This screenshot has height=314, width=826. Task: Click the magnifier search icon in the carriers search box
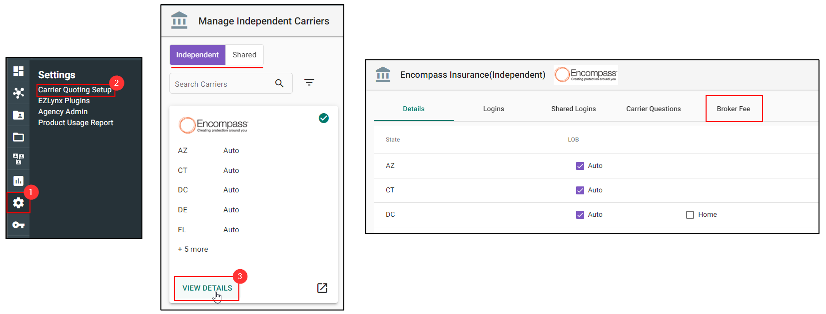pyautogui.click(x=279, y=83)
